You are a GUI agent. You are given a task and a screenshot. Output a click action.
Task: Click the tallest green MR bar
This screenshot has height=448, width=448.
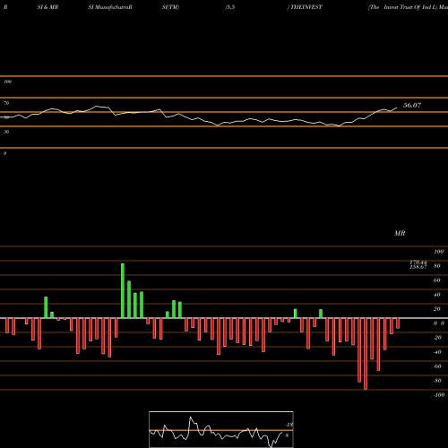point(123,290)
